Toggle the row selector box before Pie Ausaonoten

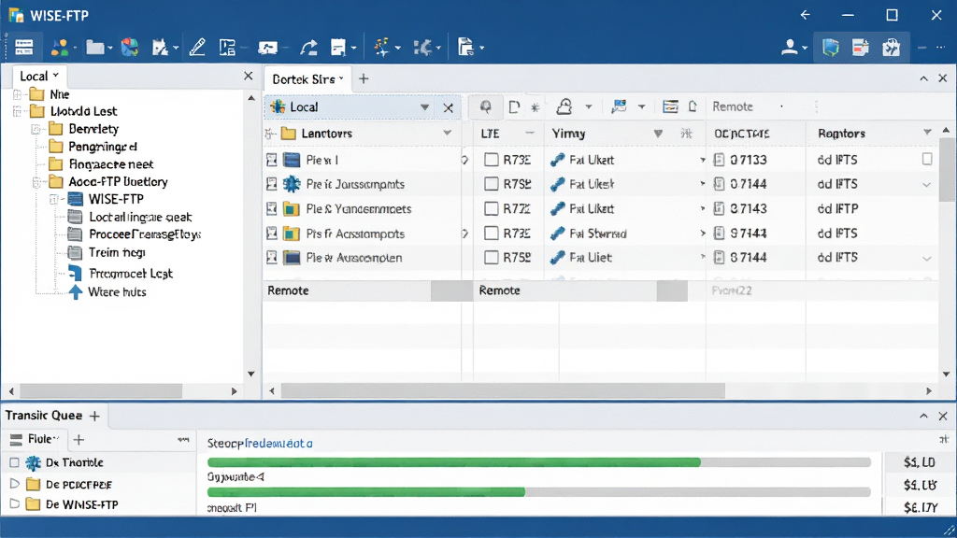pyautogui.click(x=272, y=258)
